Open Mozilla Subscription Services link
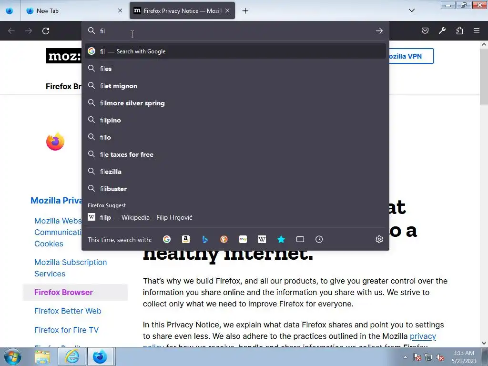This screenshot has width=488, height=366. [x=71, y=268]
